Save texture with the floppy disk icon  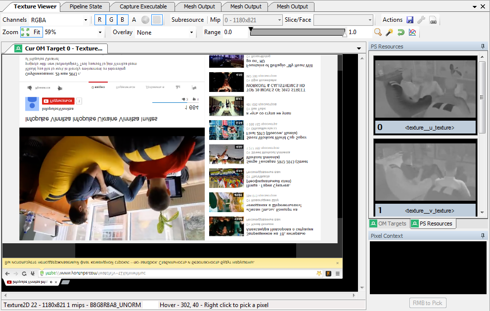click(410, 20)
